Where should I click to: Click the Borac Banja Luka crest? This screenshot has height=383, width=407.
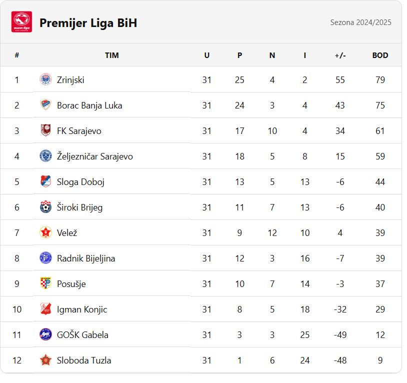pyautogui.click(x=46, y=105)
